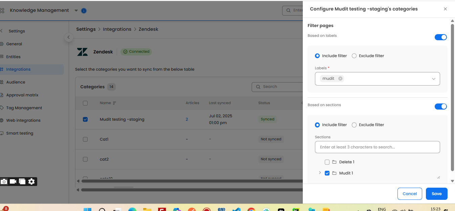Click the table's left scroll arrow
This screenshot has width=455, height=211.
[x=78, y=181]
